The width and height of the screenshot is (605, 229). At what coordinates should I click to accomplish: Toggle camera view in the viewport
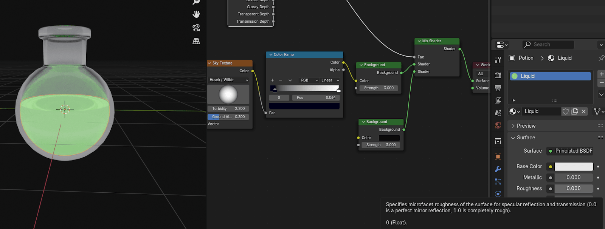click(196, 28)
